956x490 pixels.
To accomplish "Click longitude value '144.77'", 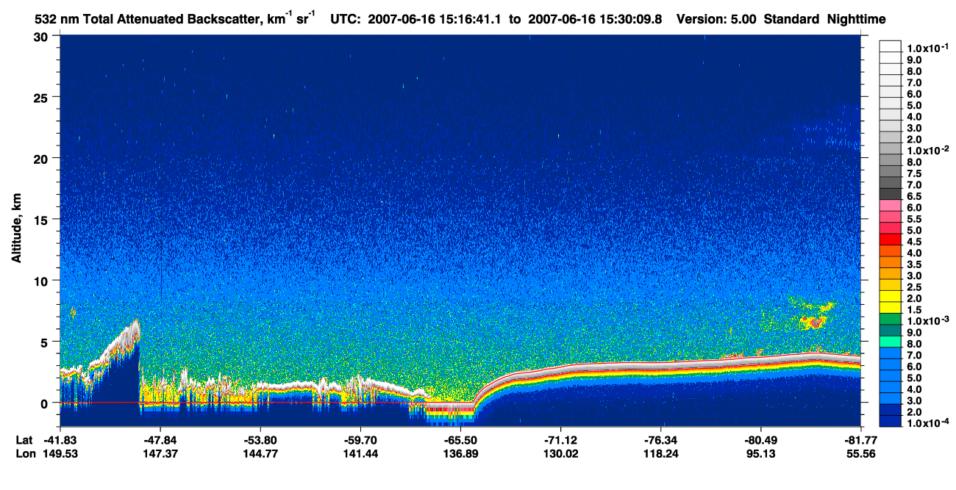I will (x=260, y=453).
